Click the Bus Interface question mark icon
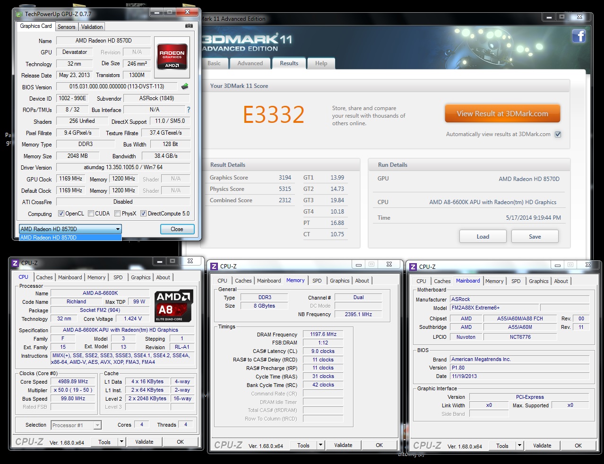 (189, 110)
